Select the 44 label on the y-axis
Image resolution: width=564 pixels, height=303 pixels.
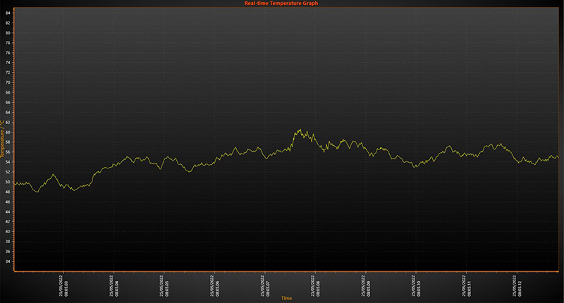(x=8, y=211)
